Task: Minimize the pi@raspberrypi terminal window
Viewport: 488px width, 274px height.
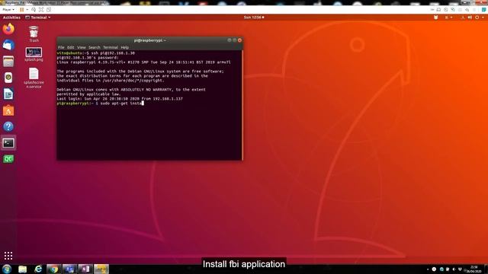Action: pos(230,40)
